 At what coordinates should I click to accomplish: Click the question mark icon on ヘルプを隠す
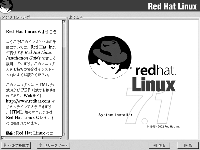point(5,145)
